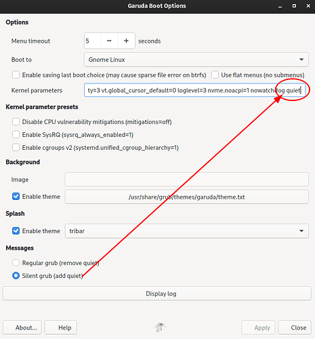This screenshot has height=339, width=315.
Task: Click the Close button
Action: tap(295, 327)
